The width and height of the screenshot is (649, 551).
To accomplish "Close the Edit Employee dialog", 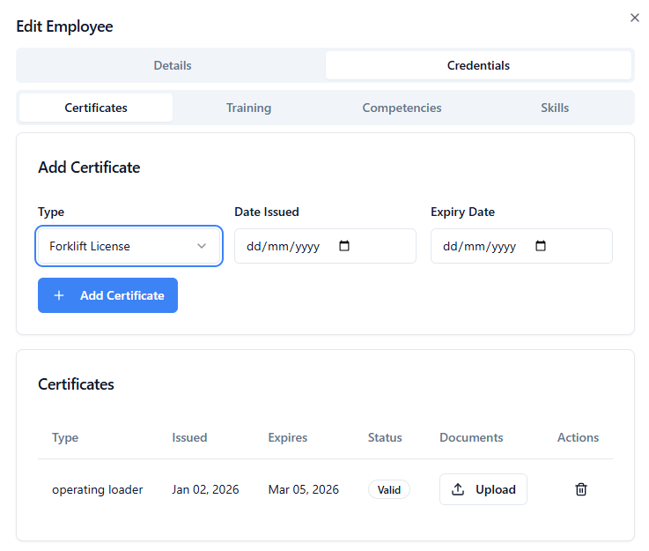I will click(634, 18).
